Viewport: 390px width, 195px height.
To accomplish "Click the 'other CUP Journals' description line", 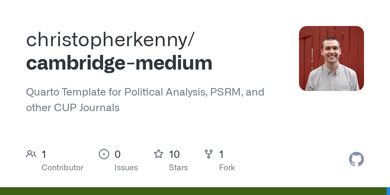I will (x=73, y=108).
